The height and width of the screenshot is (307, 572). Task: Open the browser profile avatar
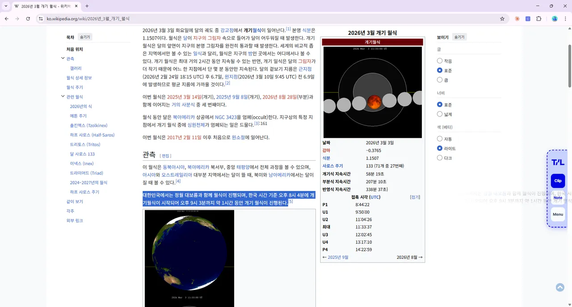pyautogui.click(x=555, y=19)
